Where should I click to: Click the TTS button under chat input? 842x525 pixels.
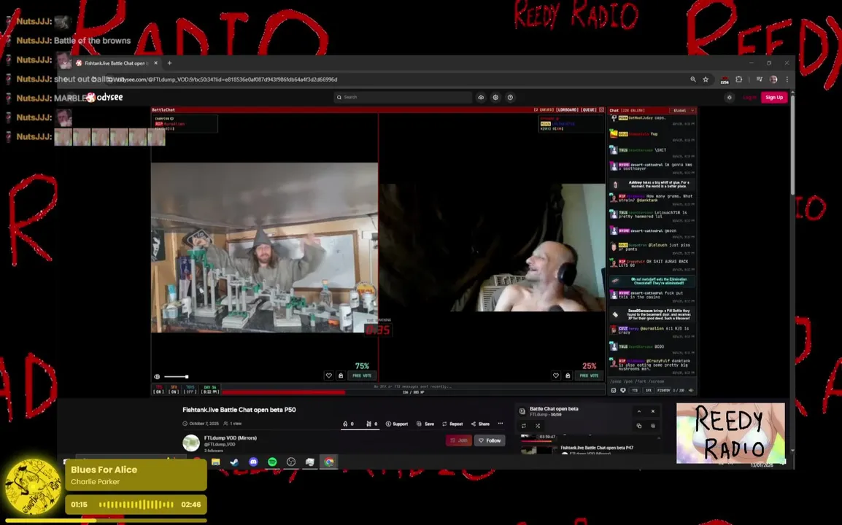635,390
